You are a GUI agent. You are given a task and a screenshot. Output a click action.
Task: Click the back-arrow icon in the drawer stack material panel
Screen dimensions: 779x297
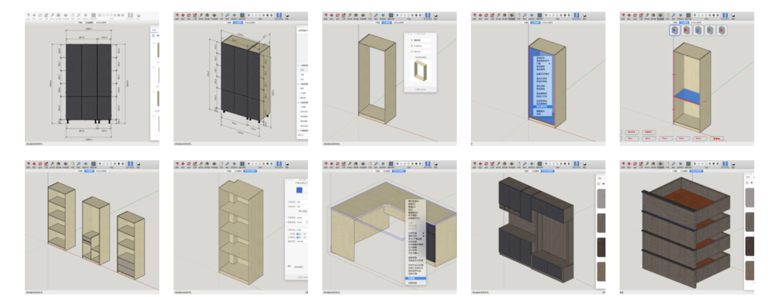pos(752,183)
